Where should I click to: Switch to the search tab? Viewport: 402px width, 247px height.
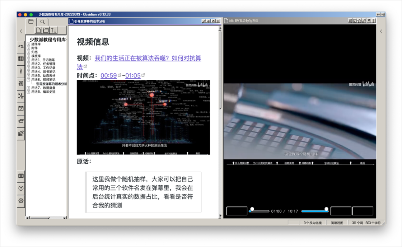tap(42, 22)
